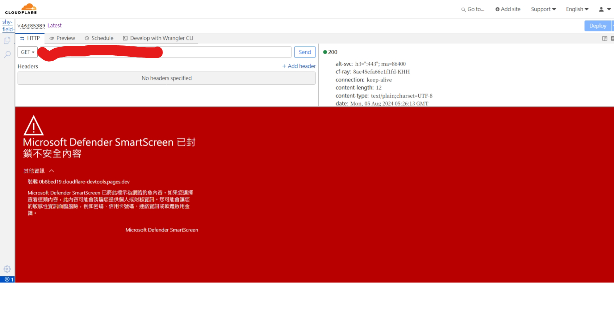Open the settings gear in left sidebar
The height and width of the screenshot is (319, 614).
(7, 269)
